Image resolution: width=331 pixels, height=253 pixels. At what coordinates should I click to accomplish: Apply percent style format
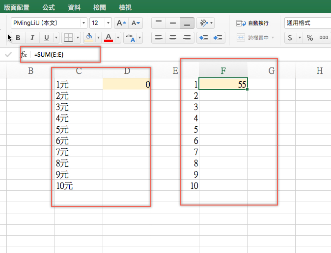click(x=309, y=38)
